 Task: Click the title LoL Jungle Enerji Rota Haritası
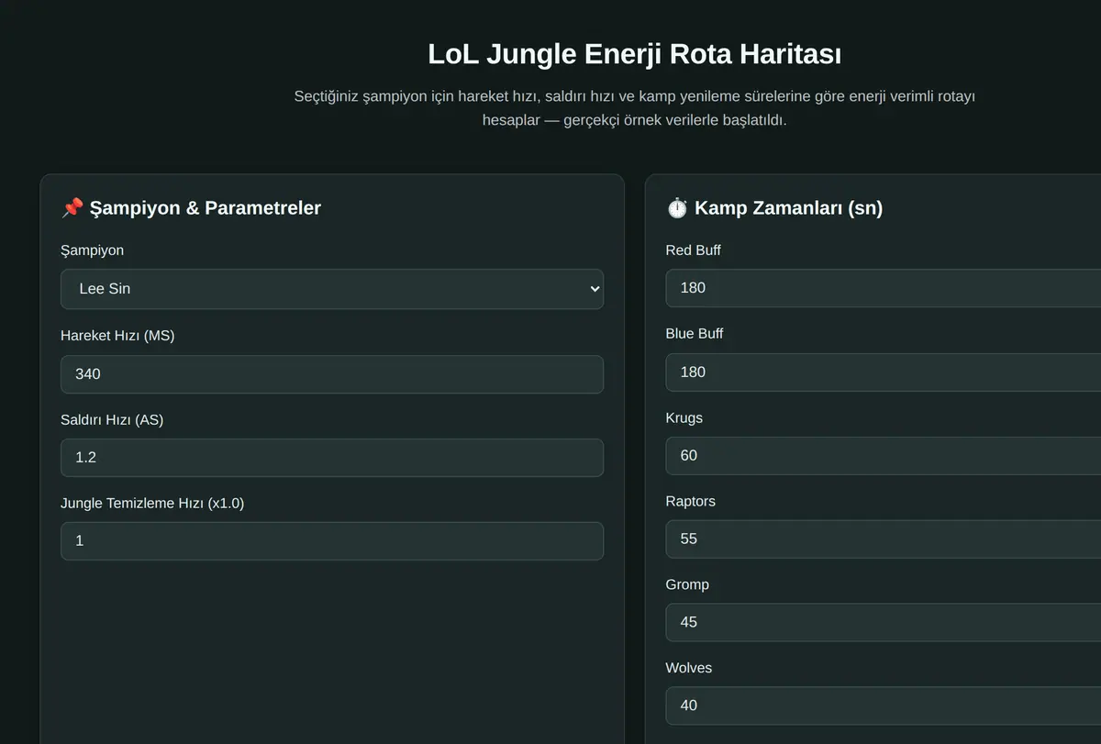[x=634, y=54]
